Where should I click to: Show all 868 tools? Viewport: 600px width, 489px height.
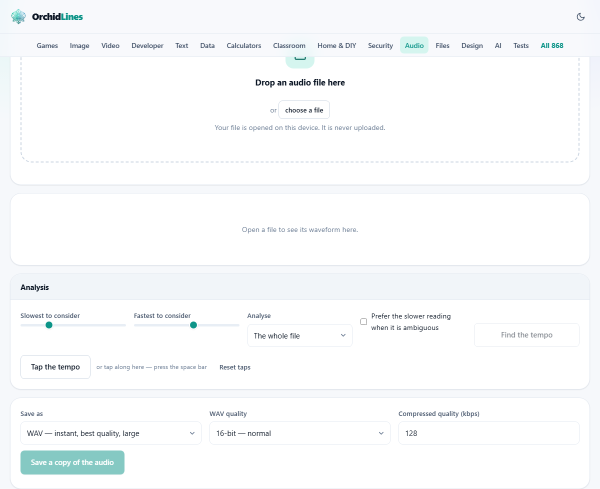(552, 45)
